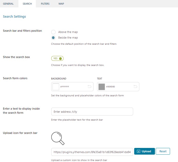Click the magnifying glass search icon preview
The image size is (178, 162).
[58, 138]
